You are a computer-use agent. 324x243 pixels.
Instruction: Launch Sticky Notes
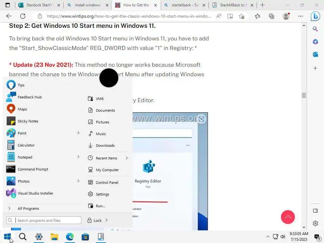click(43, 121)
